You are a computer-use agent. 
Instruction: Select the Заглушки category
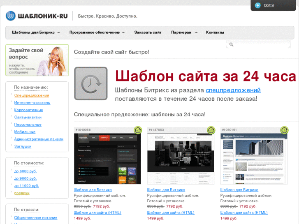pyautogui.click(x=23, y=146)
